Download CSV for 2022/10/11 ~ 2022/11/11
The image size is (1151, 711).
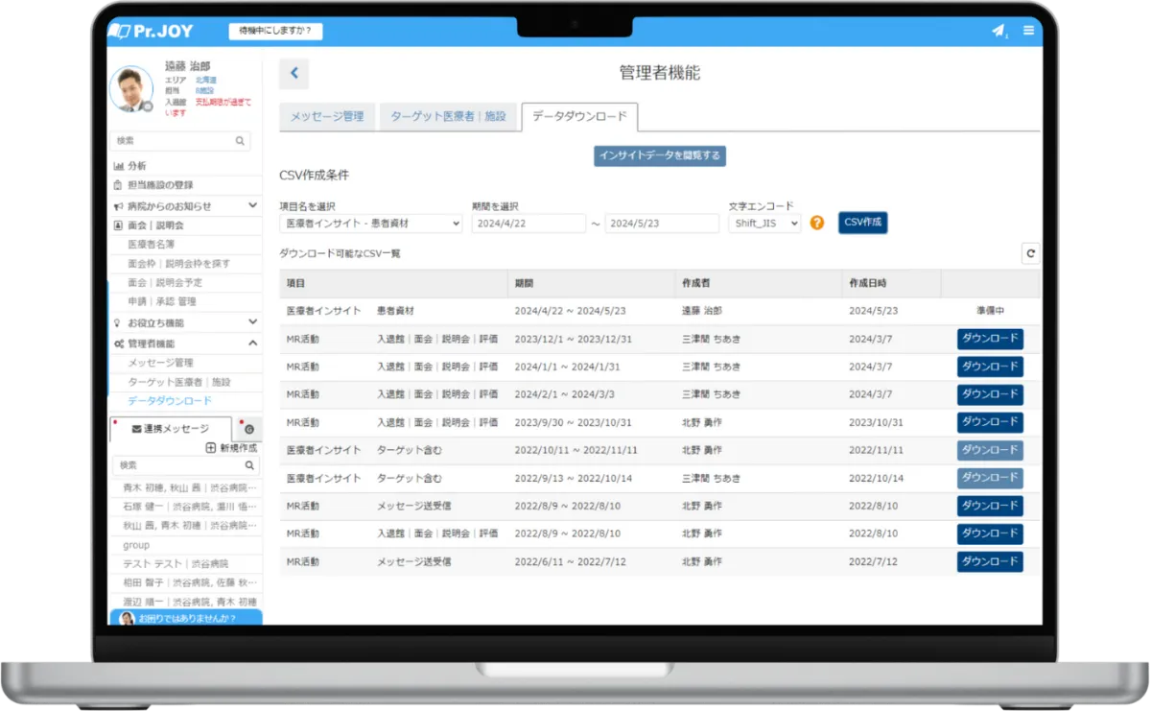tap(990, 450)
